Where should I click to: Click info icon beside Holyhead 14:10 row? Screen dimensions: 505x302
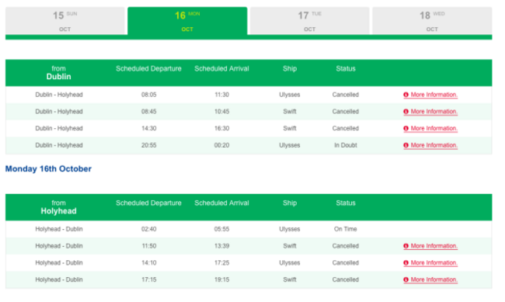[x=406, y=262]
